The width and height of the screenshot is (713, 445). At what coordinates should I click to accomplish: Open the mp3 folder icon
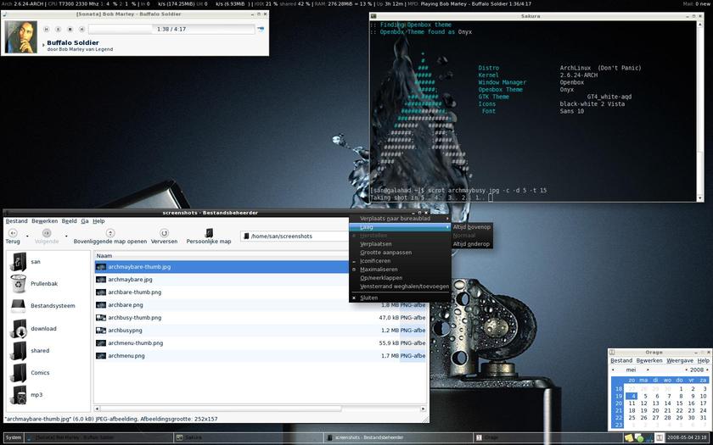point(19,395)
